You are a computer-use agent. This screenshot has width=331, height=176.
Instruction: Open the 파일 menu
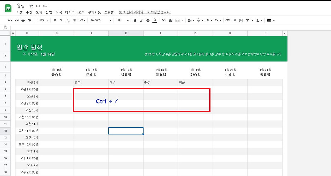point(19,12)
